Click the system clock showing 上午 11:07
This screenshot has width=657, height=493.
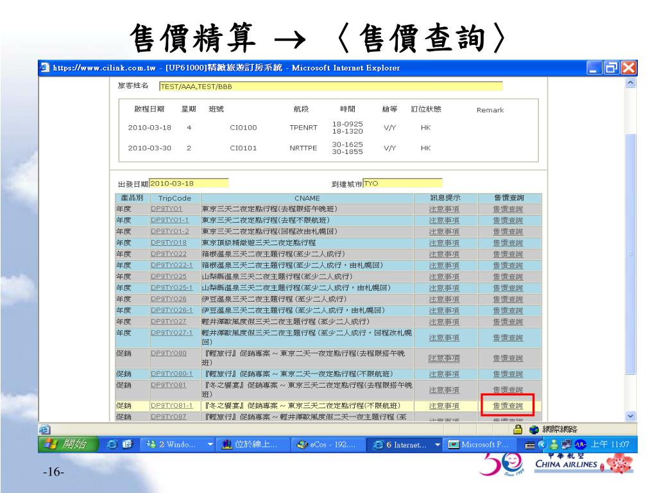(x=610, y=444)
